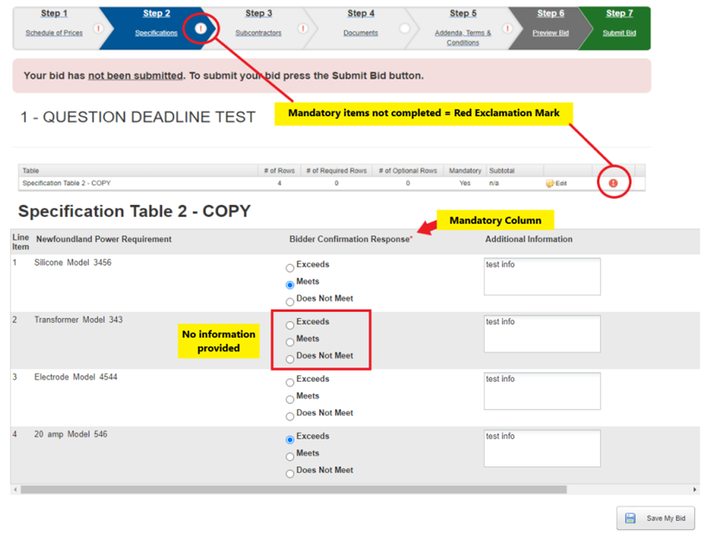Click the Step 4 Documents status circle
Image resolution: width=710 pixels, height=538 pixels.
[x=405, y=29]
